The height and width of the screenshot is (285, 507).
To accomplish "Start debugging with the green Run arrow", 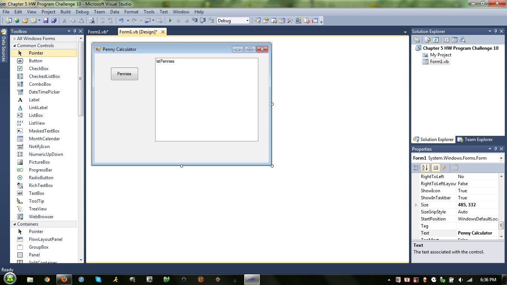I will pyautogui.click(x=170, y=20).
